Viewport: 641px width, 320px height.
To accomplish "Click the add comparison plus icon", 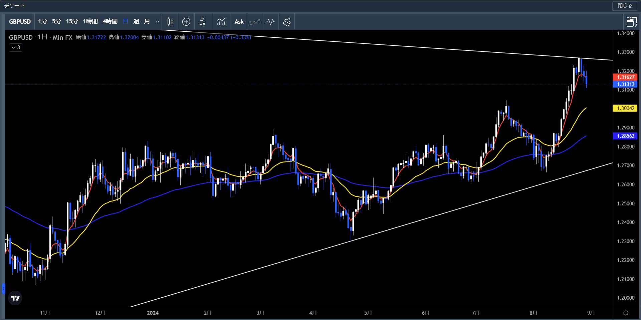I will tap(186, 22).
